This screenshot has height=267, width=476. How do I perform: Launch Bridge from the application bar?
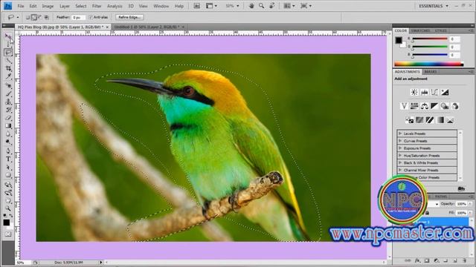point(196,6)
